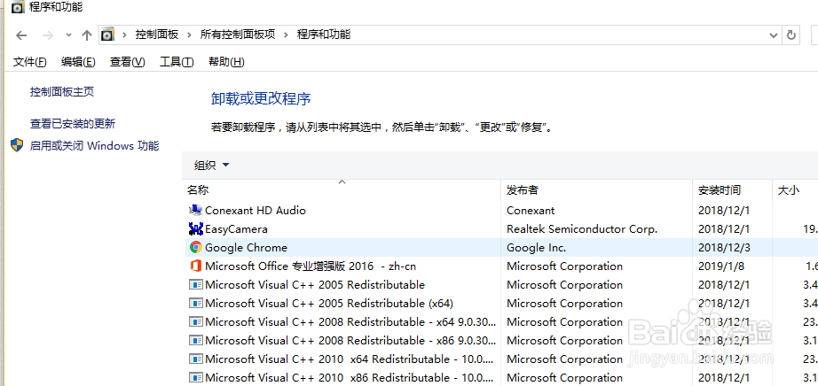Open the 编辑(E) menu

point(78,62)
